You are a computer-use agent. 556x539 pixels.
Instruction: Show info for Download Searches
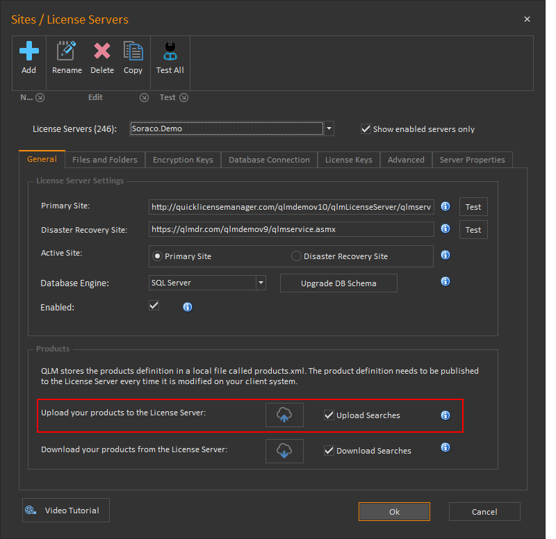(x=445, y=447)
